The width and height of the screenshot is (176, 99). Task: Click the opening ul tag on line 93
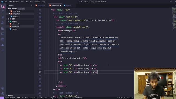(x=60, y=62)
